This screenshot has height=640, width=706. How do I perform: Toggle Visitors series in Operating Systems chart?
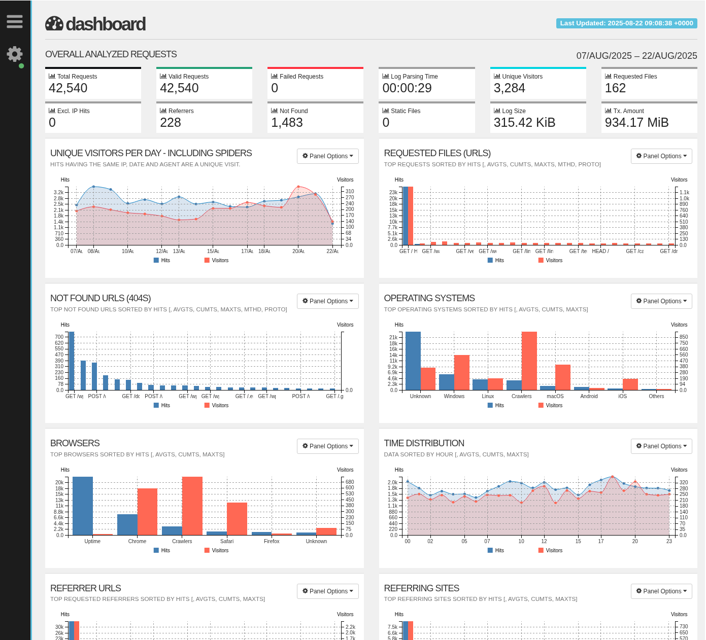(550, 405)
